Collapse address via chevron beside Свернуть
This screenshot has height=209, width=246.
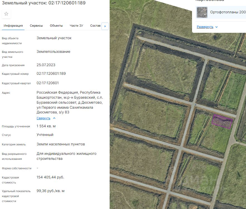(x=54, y=118)
